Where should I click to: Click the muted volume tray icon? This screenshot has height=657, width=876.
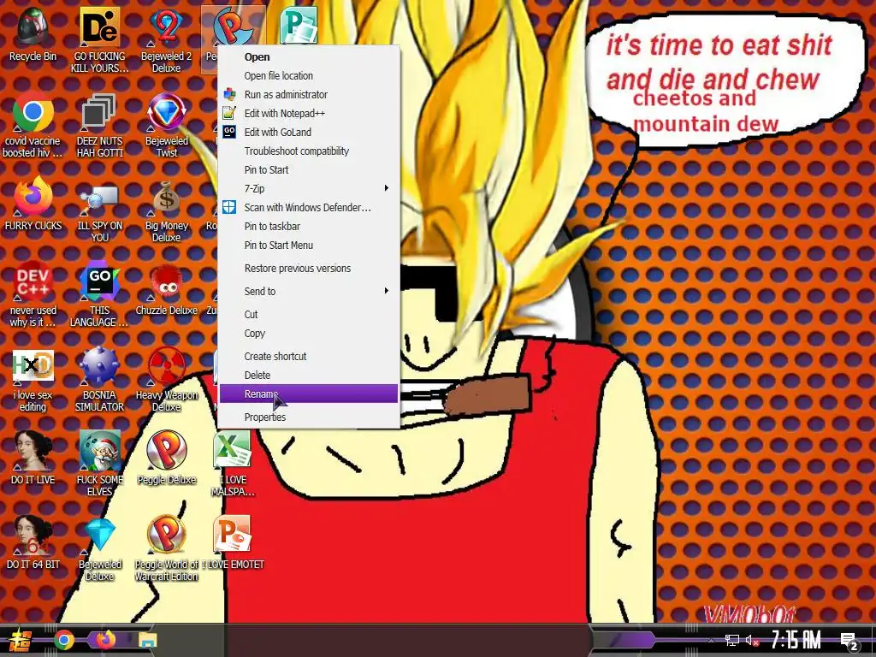coord(753,640)
